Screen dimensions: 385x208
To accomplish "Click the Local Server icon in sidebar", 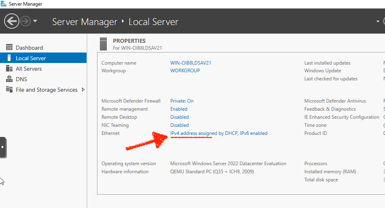I will tap(9, 58).
